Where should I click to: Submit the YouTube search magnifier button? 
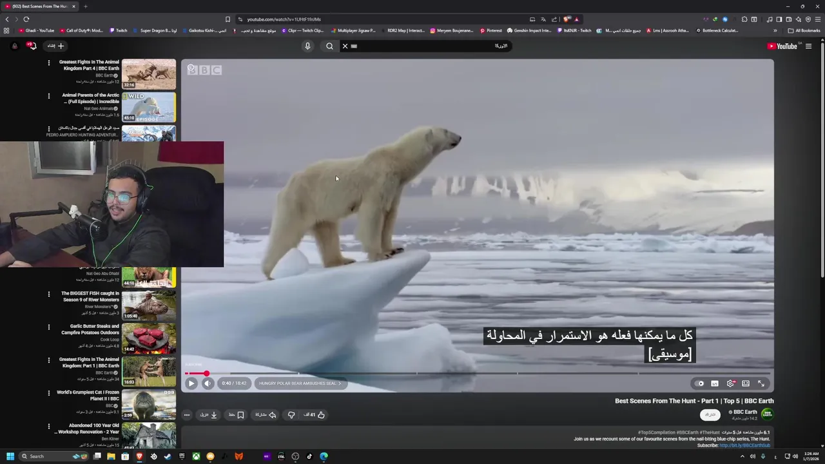point(329,46)
